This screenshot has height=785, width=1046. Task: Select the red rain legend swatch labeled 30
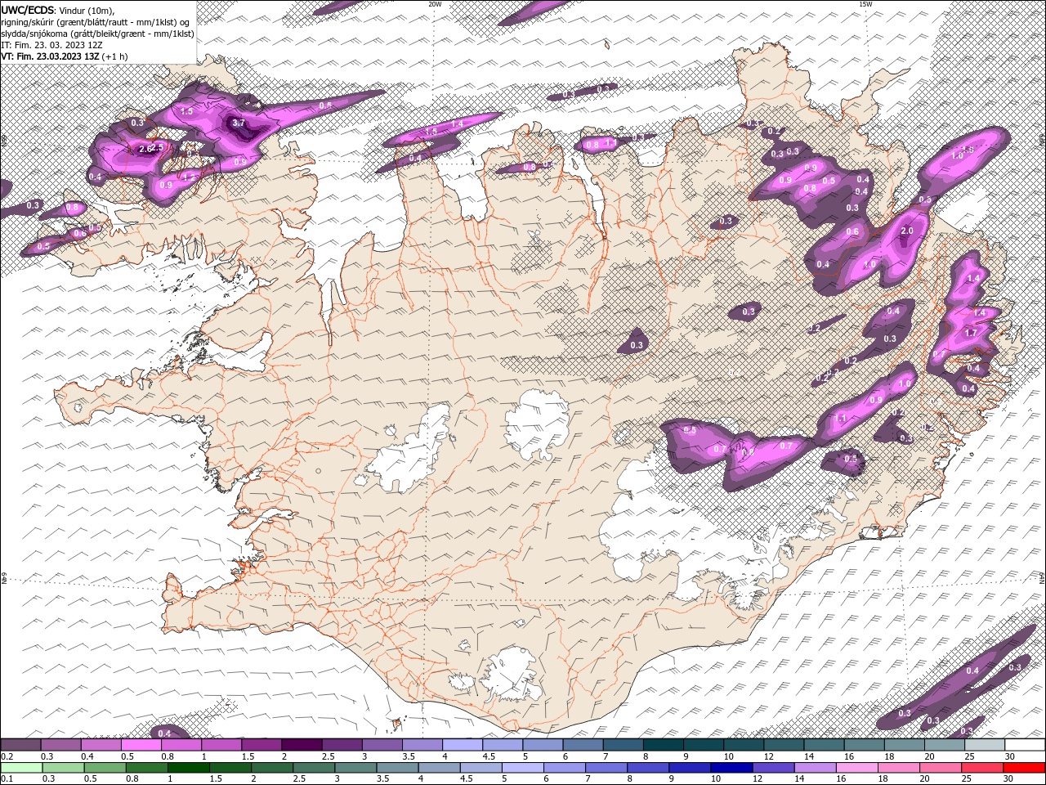pos(1025,768)
